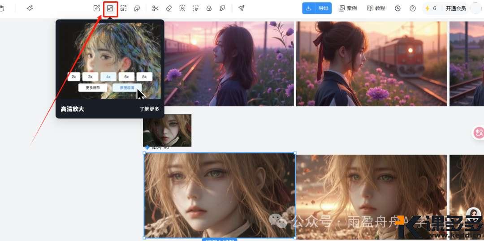
Task: Choose the 4x upscale option
Action: coord(108,77)
